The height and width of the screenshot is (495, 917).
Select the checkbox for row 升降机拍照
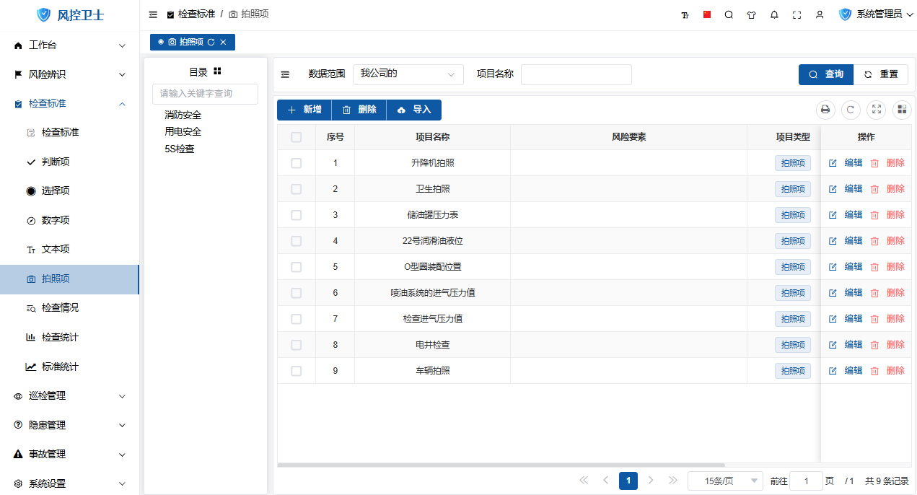(296, 163)
